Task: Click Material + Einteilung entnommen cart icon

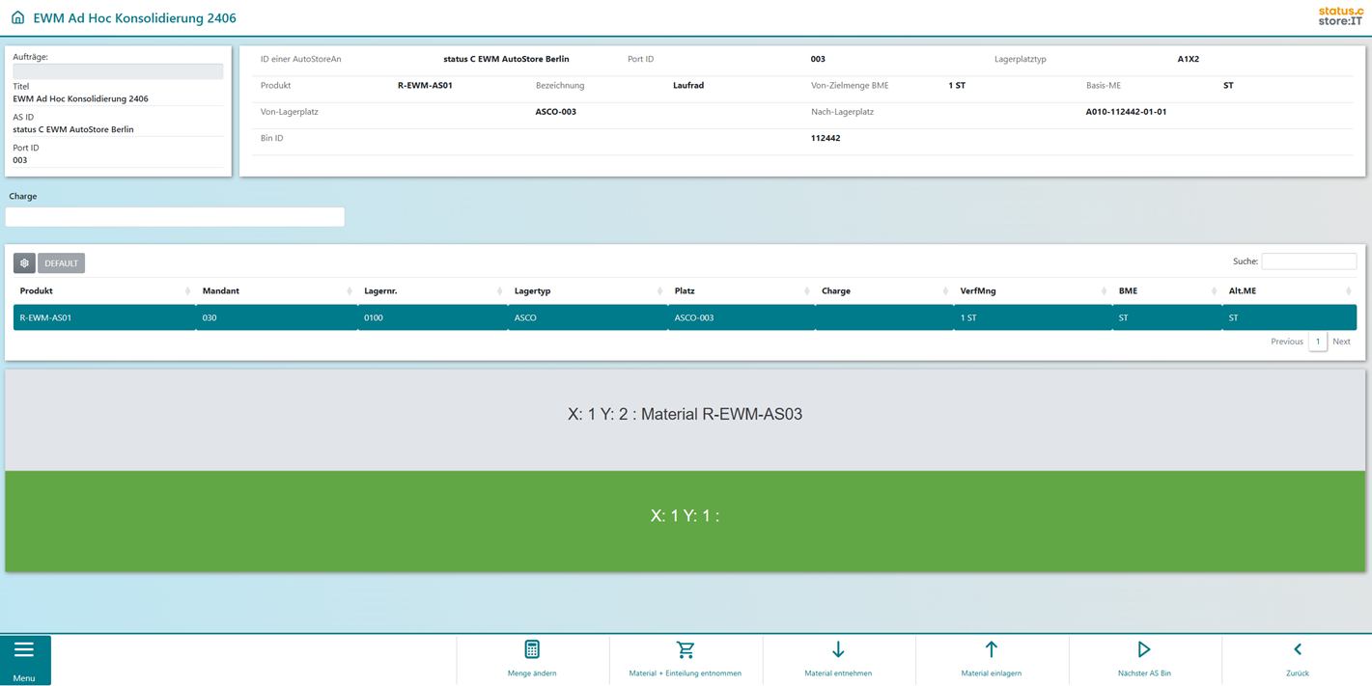Action: coord(686,650)
